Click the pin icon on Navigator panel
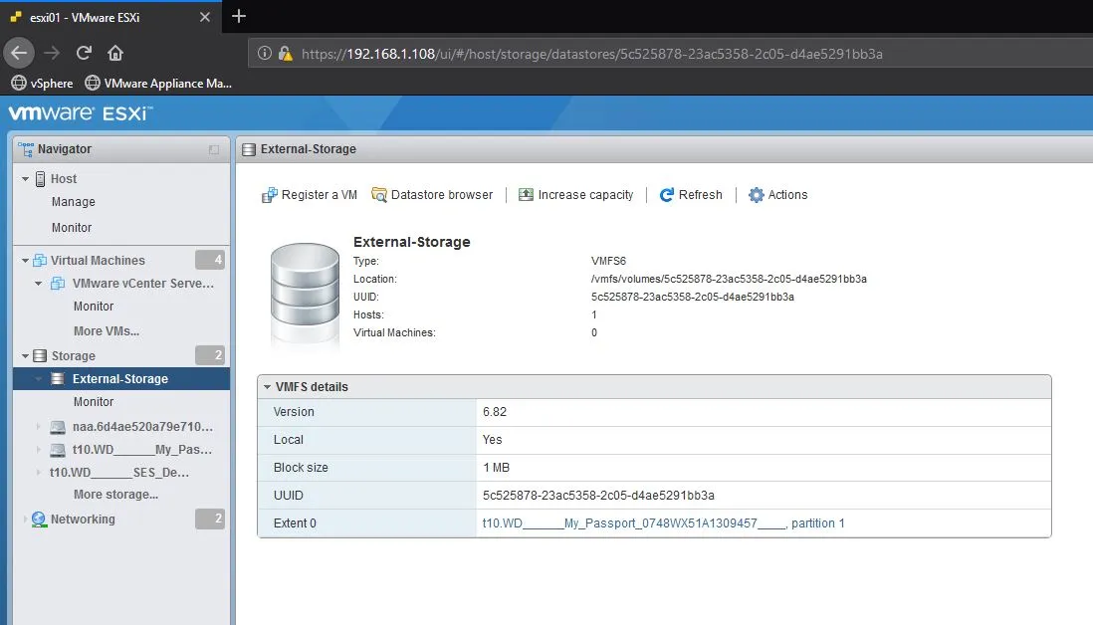1093x625 pixels. click(x=212, y=148)
